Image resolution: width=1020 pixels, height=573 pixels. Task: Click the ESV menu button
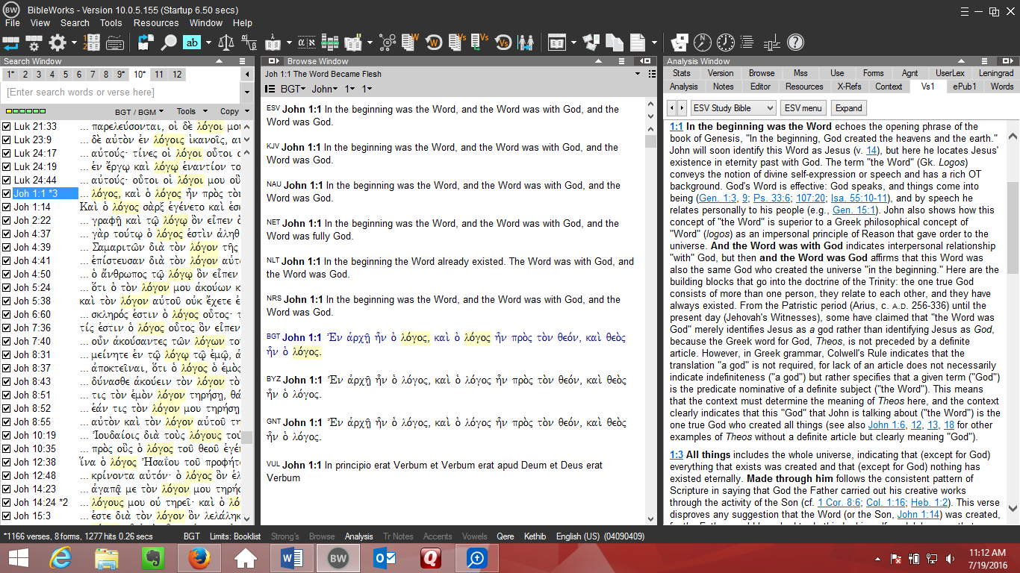pos(803,108)
